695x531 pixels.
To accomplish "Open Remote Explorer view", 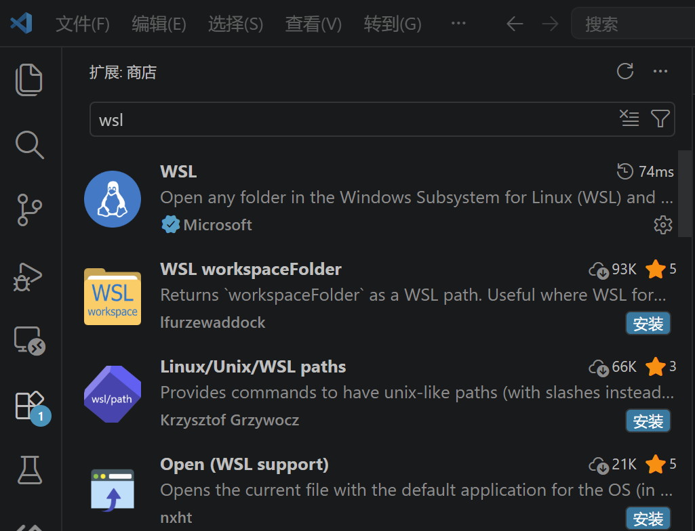I will click(30, 341).
